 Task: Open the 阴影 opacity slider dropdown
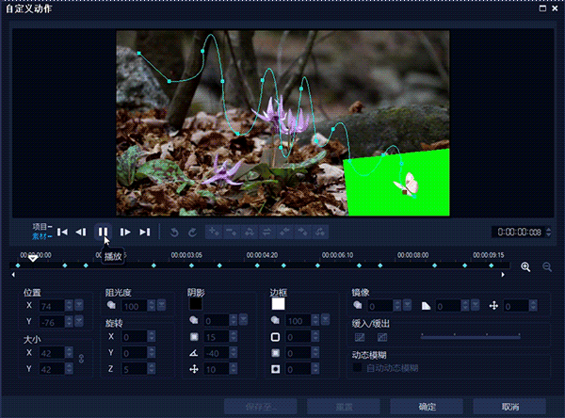(x=243, y=320)
